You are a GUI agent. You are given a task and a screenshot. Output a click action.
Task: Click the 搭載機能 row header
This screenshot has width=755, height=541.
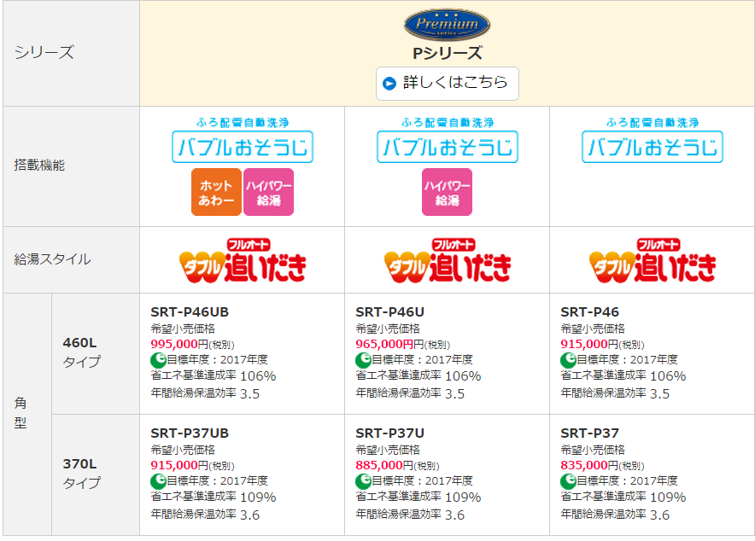(71, 166)
